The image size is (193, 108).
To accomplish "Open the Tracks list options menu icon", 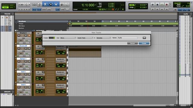I will point(13,14).
